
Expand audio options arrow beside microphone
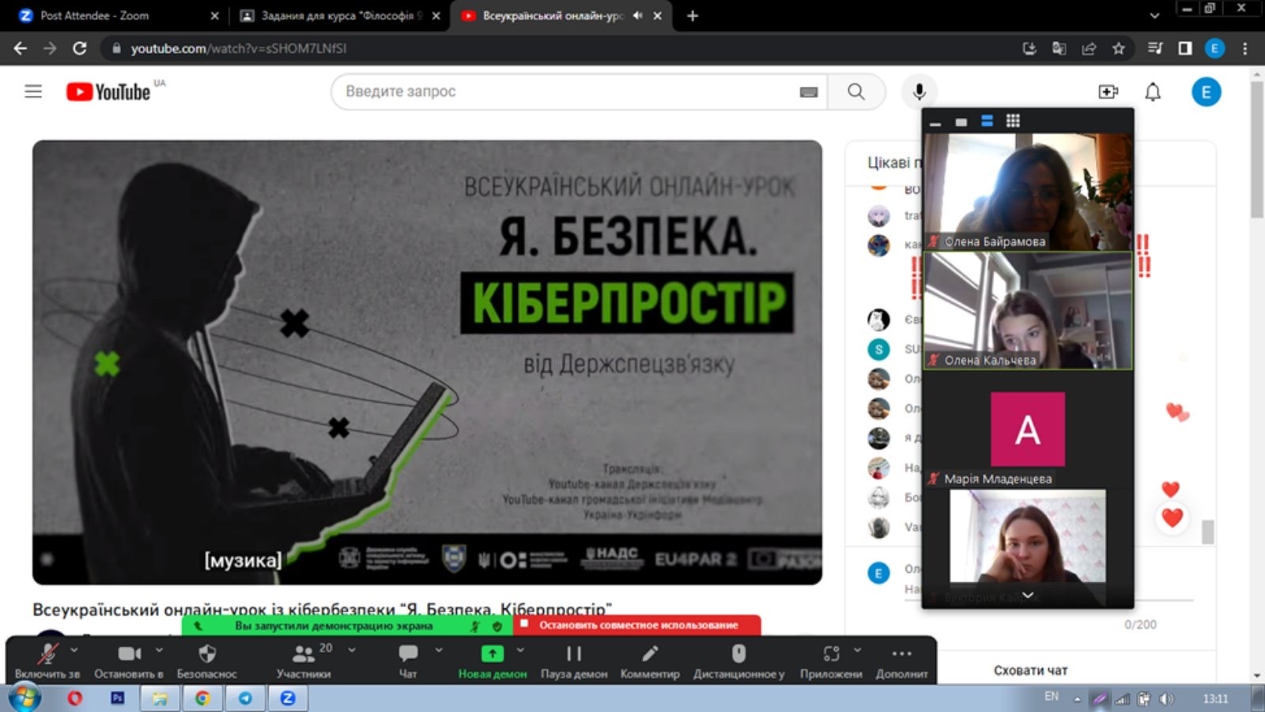pos(74,650)
